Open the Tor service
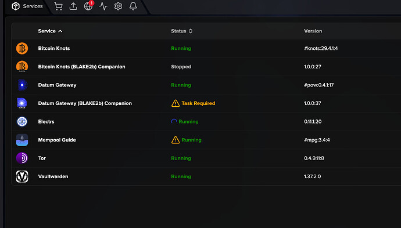The image size is (401, 228). (x=42, y=158)
